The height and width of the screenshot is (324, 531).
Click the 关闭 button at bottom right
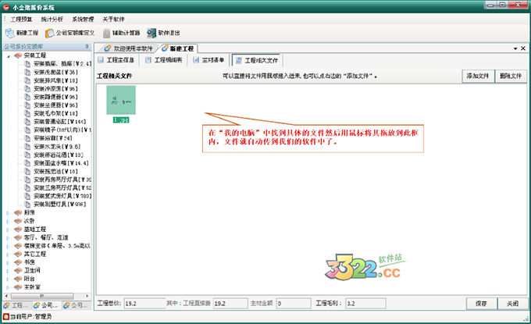tap(512, 304)
